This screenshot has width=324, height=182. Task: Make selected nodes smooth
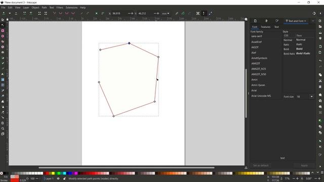click(61, 14)
